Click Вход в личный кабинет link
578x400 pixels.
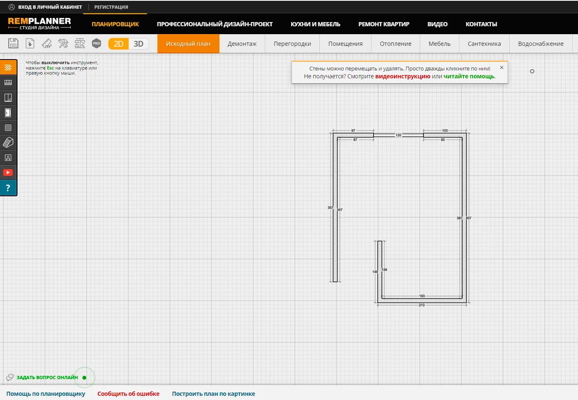tap(45, 7)
